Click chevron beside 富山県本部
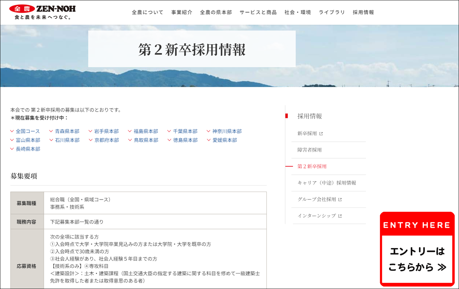This screenshot has width=459, height=289. [12, 140]
